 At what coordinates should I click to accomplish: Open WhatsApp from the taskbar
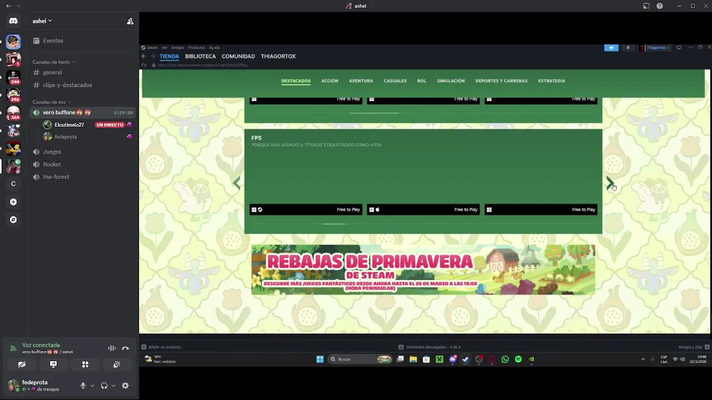505,359
